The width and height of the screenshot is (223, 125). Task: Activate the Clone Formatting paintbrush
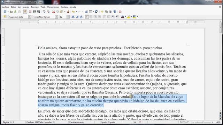pyautogui.click(x=68, y=12)
